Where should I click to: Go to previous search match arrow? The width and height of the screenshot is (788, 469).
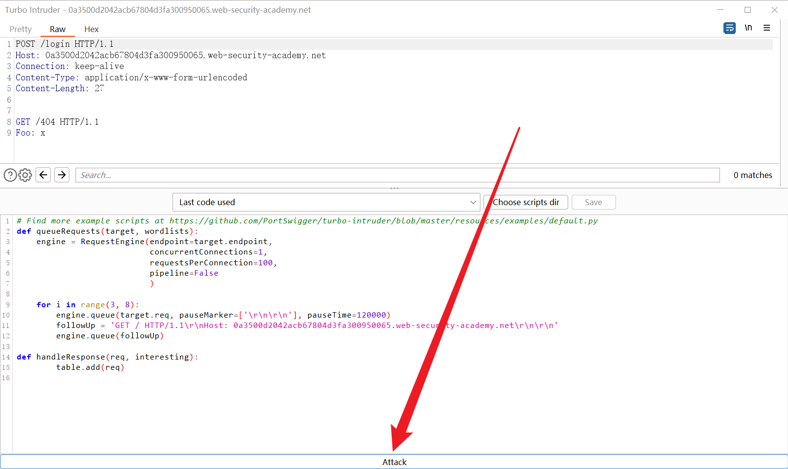[43, 175]
